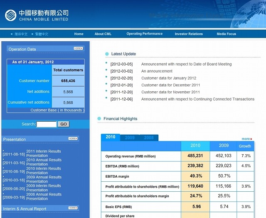266x218 pixels.
Task: Open 'An announcement' dated 2012-03-02
Action: coord(157,71)
